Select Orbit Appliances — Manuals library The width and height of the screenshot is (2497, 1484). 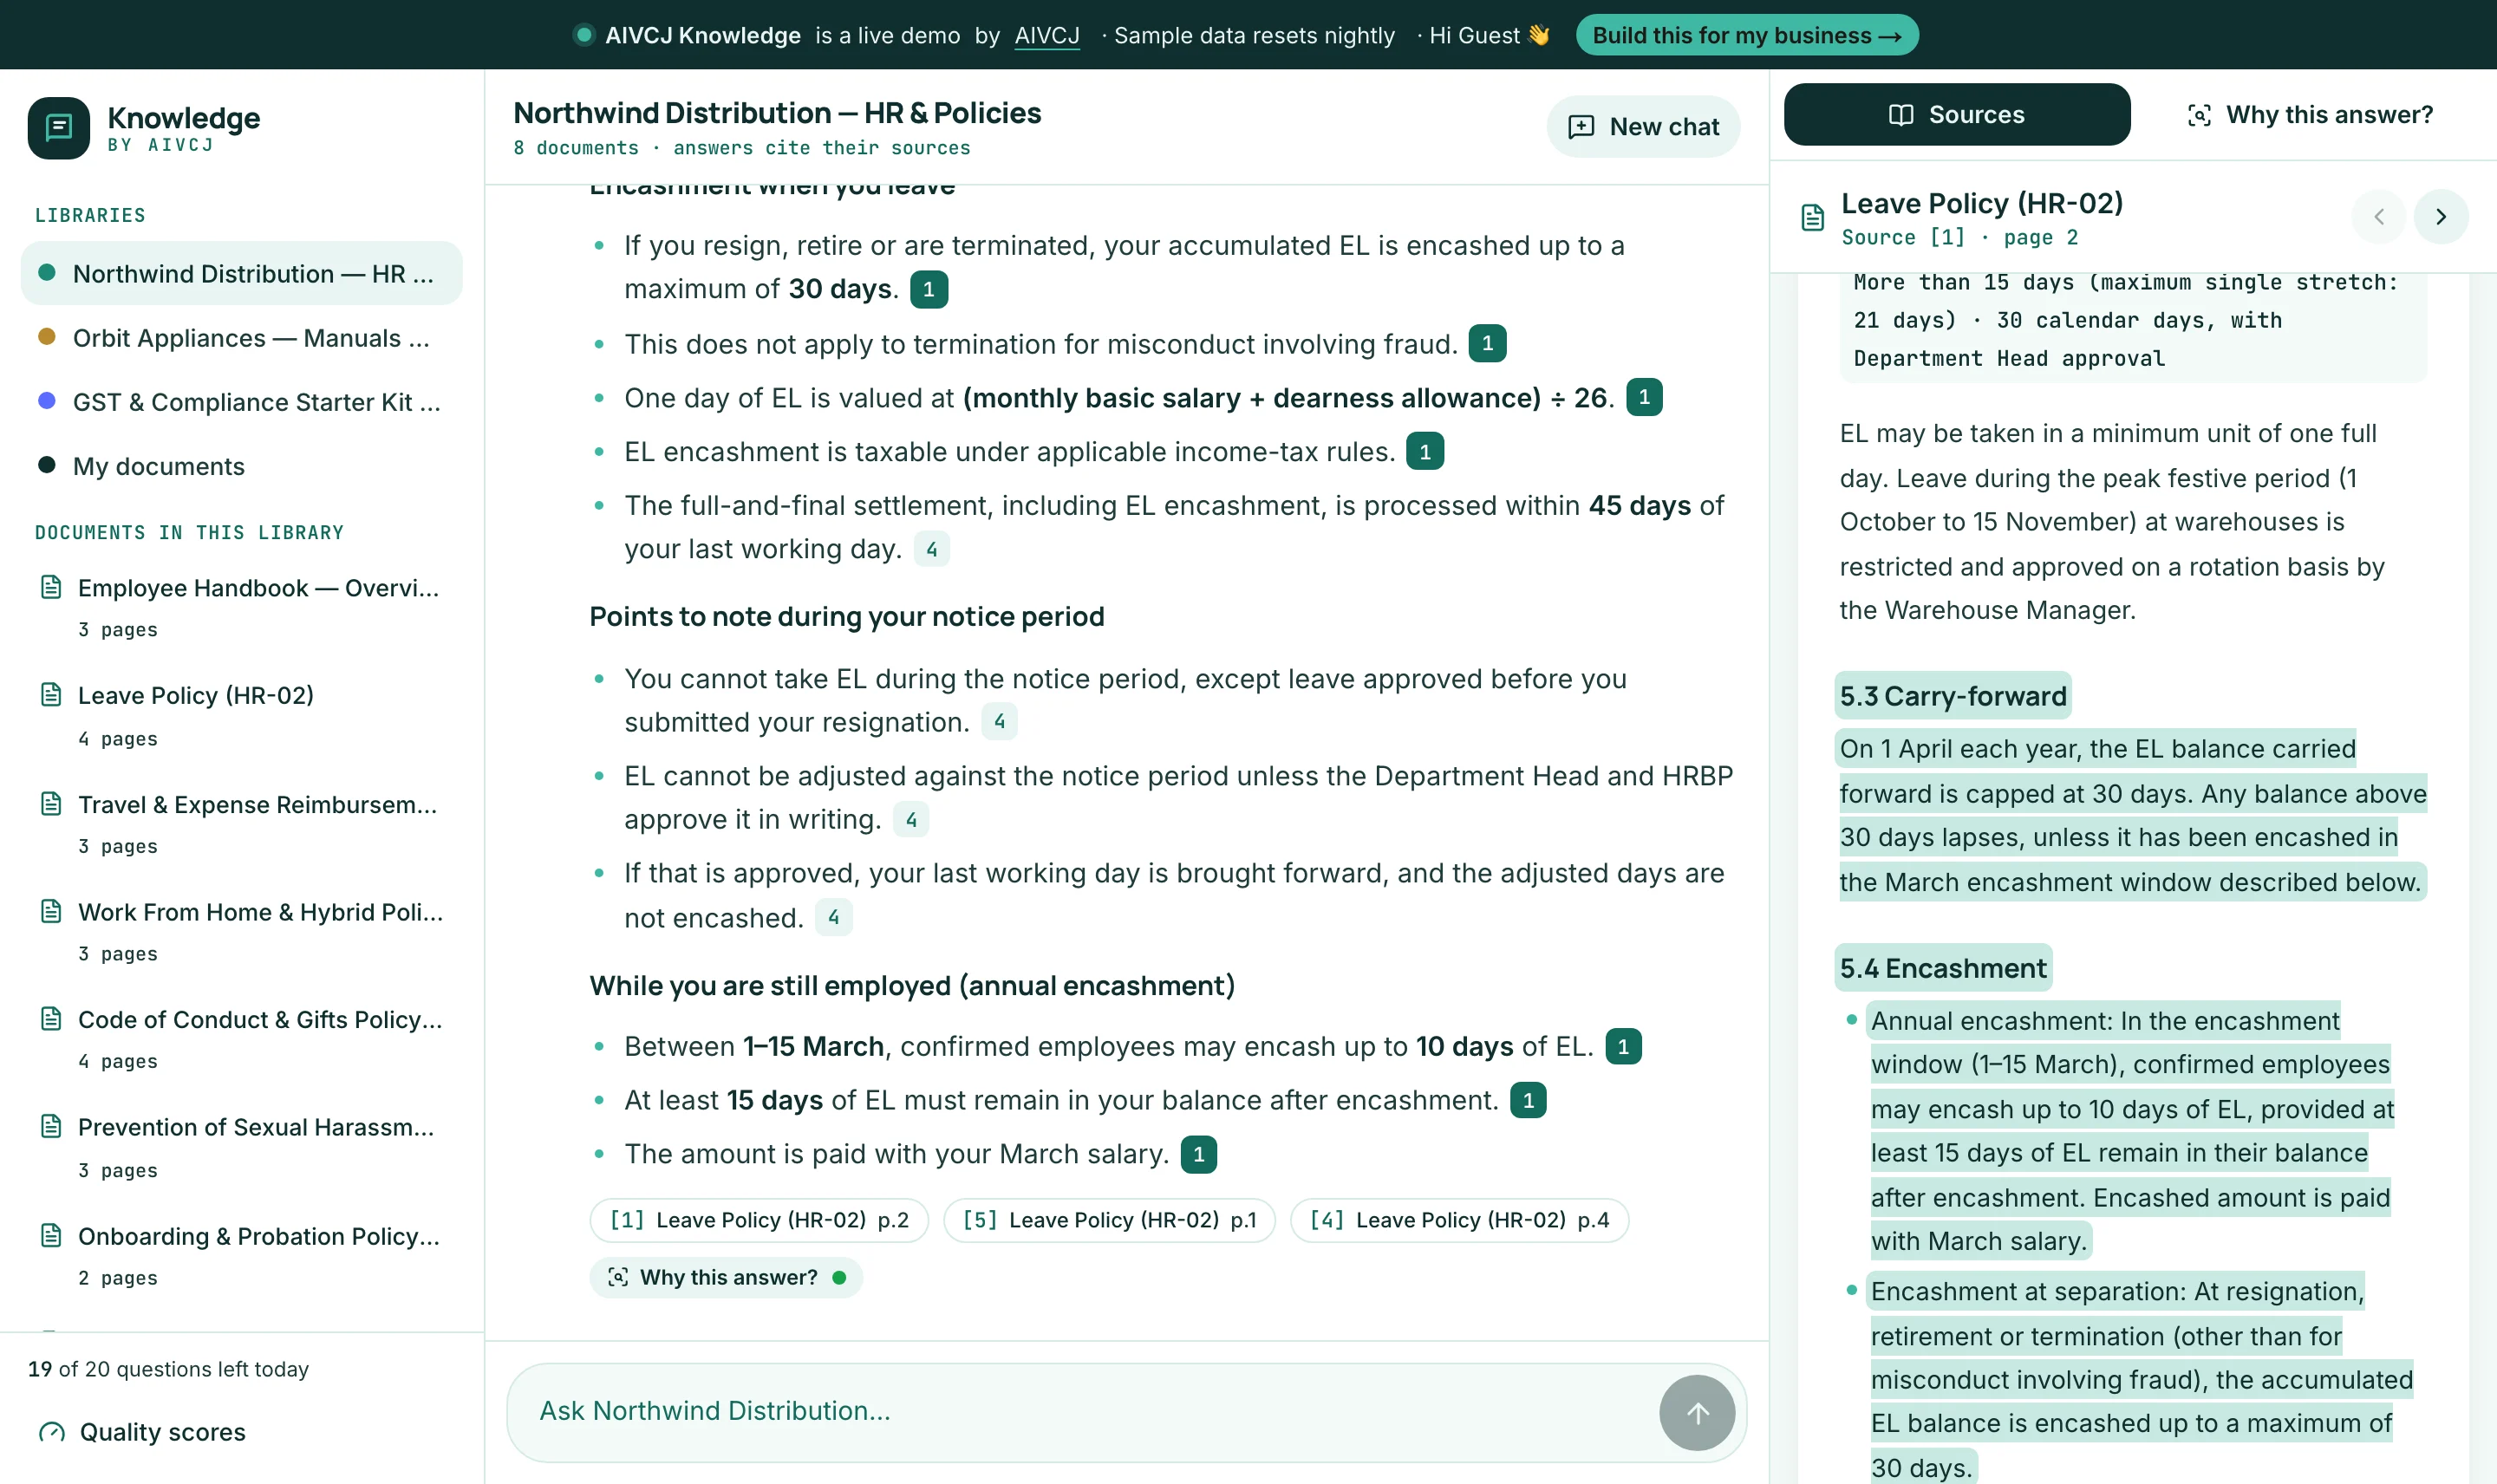tap(241, 338)
